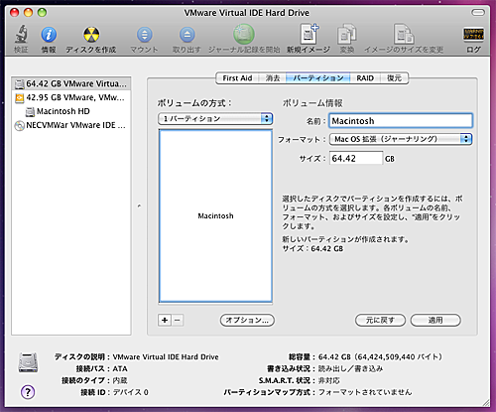Viewport: 496px width, 412px height.
Task: Click the Enable Journaling (ジャーナル記録を開始) icon
Action: pos(244,35)
